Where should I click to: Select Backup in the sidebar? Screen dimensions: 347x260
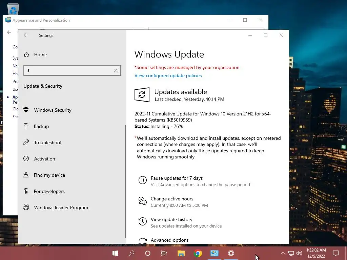click(41, 126)
